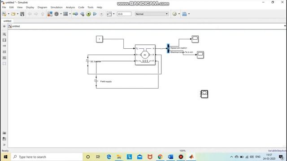Screen dimensions: 287x161
Task: Open the Edit menu
Action: [12, 7]
